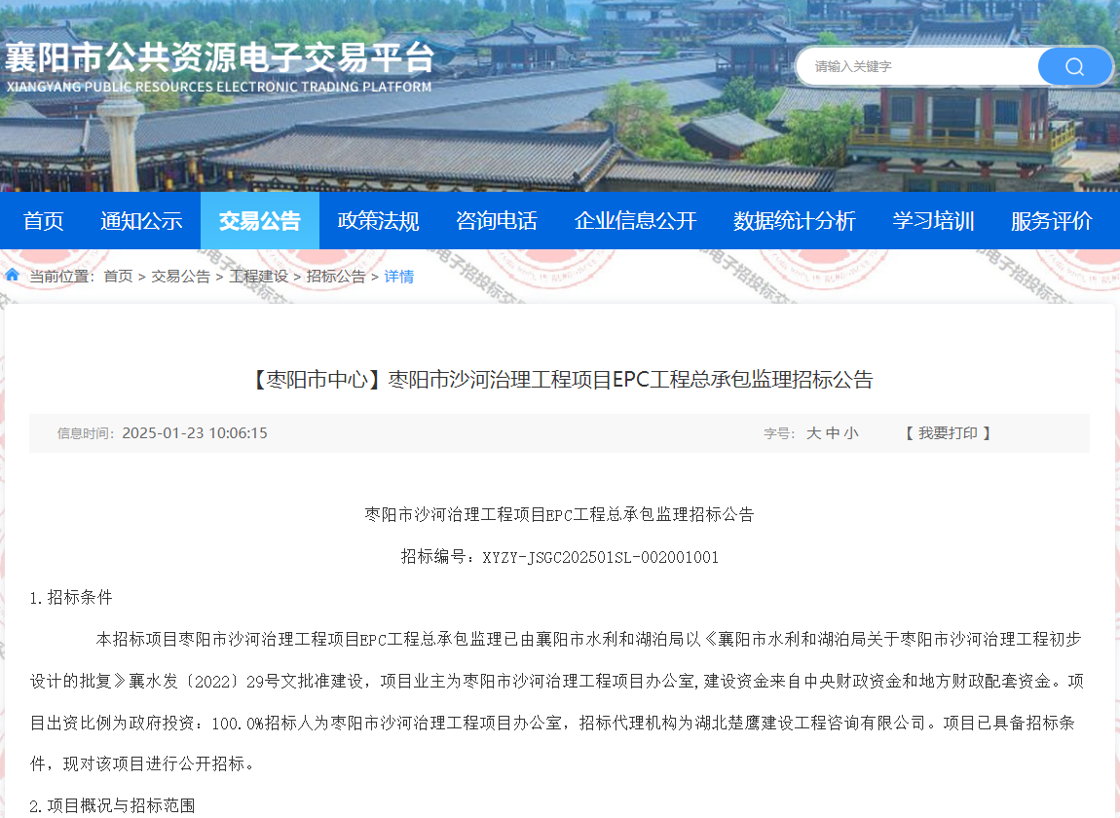Open 企业信息公开 in the navigation bar
This screenshot has width=1120, height=818.
[x=635, y=221]
